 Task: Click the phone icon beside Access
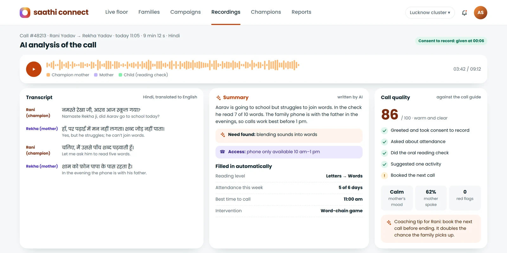click(222, 152)
